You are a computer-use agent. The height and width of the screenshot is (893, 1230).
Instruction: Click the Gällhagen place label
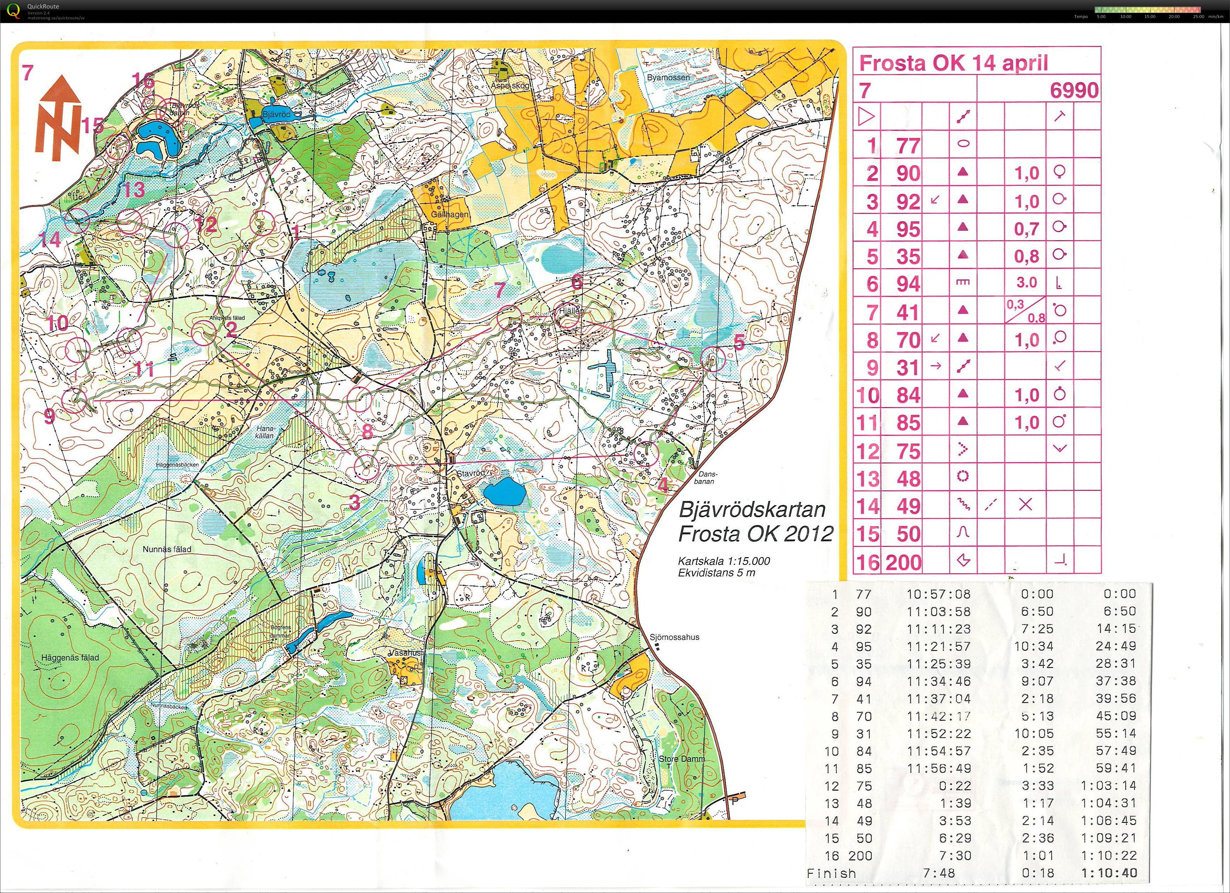[x=450, y=215]
